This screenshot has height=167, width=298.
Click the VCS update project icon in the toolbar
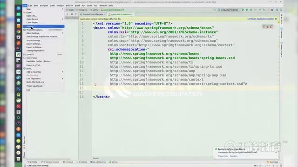click(260, 10)
